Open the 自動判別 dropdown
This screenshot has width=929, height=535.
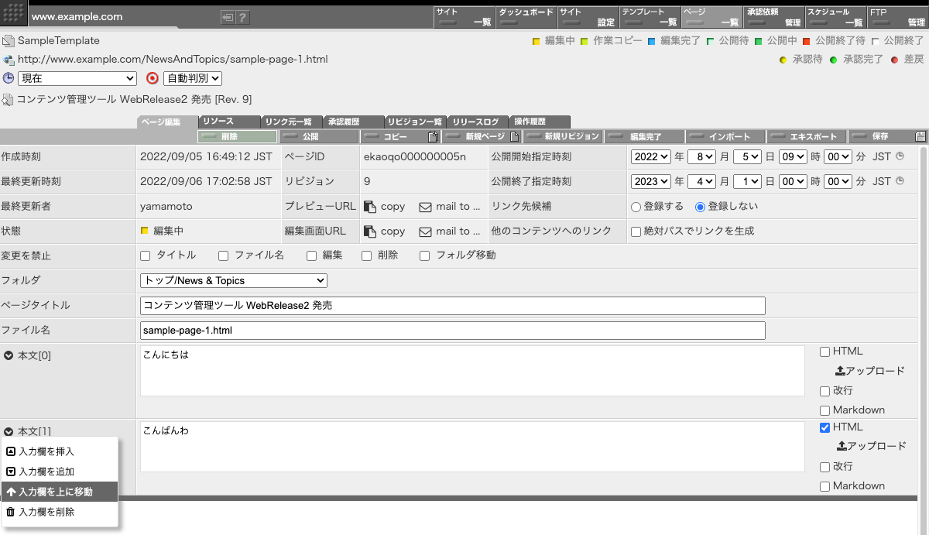pyautogui.click(x=191, y=78)
